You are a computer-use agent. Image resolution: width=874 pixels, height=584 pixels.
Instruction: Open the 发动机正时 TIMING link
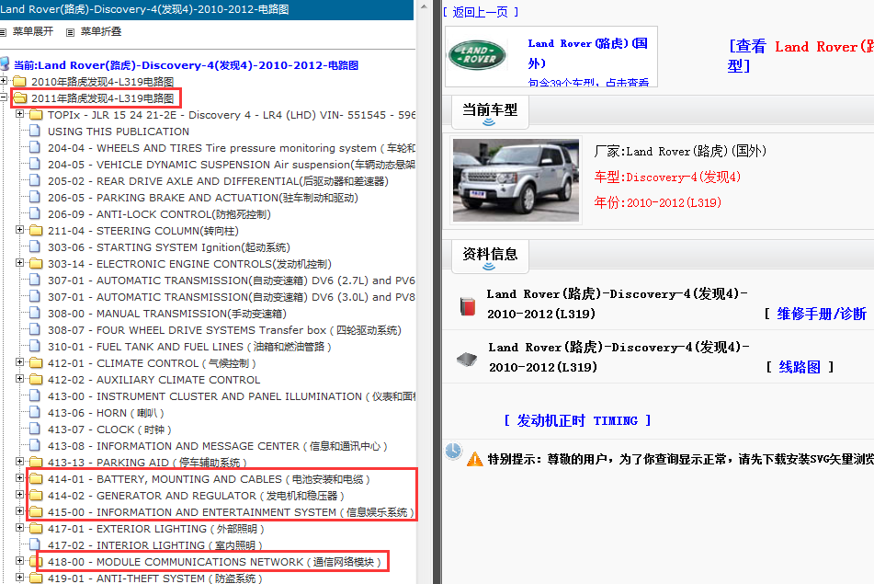[x=577, y=420]
